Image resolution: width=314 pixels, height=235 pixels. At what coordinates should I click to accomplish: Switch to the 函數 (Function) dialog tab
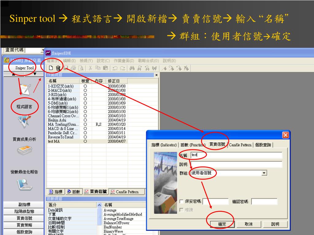pos(193,145)
